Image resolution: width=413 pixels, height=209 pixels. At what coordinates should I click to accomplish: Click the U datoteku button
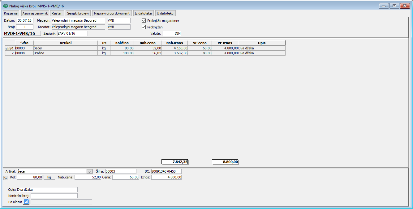[x=166, y=13]
